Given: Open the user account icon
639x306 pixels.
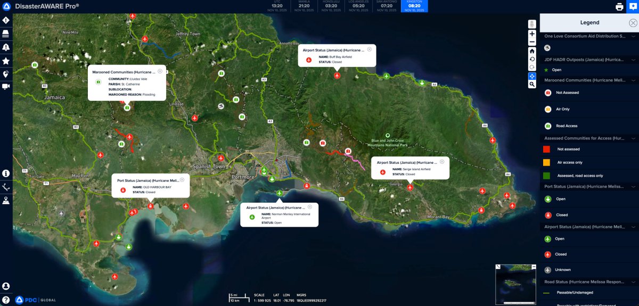Looking at the screenshot, I should click(6, 286).
